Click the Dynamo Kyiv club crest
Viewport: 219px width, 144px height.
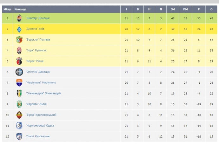(19, 29)
